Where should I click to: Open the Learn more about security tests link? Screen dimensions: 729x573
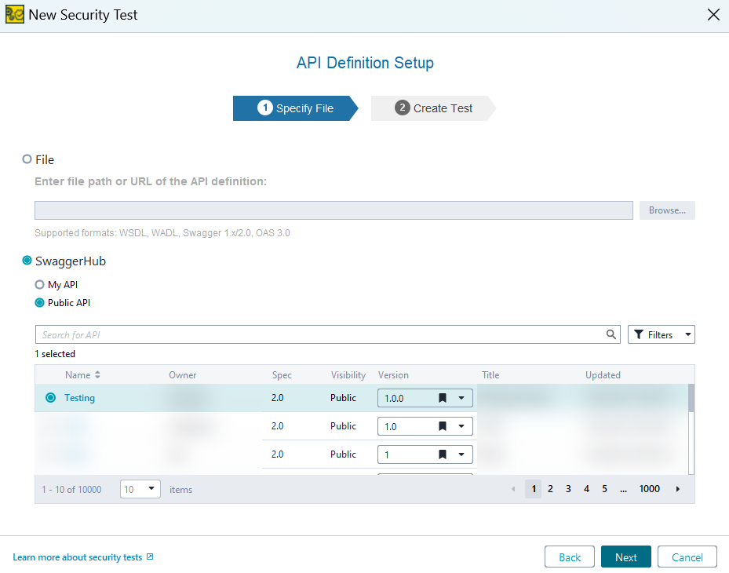77,557
